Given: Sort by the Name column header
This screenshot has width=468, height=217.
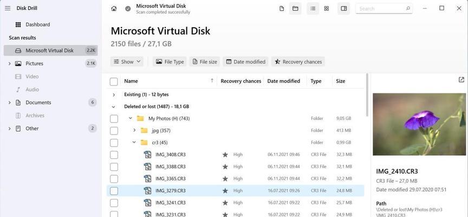Looking at the screenshot, I should pyautogui.click(x=131, y=81).
